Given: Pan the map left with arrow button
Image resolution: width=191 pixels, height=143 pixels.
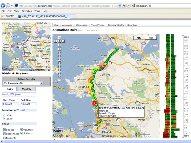Looking at the screenshot, I should pos(56,41).
